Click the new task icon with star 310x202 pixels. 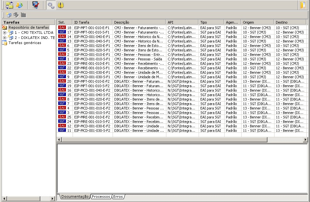[9, 15]
